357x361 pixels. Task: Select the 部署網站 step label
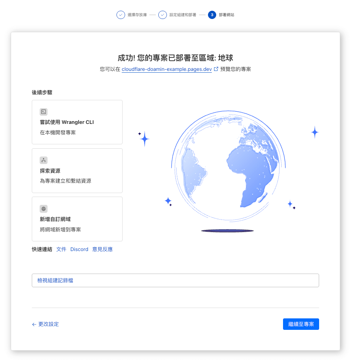pos(227,15)
